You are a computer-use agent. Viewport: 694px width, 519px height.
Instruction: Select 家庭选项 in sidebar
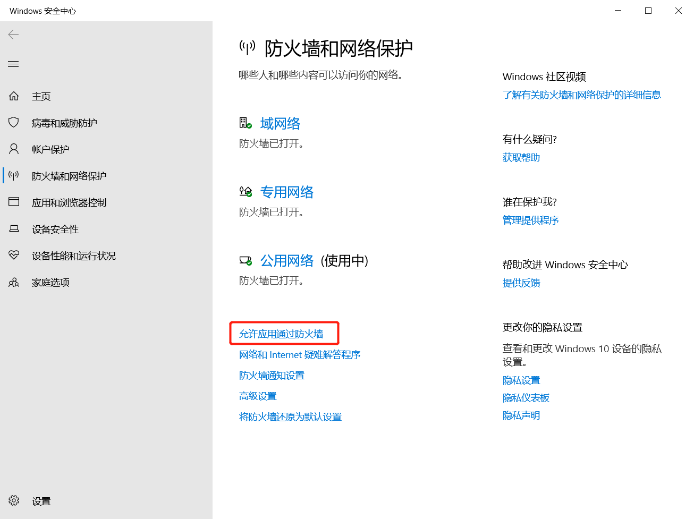(x=50, y=282)
